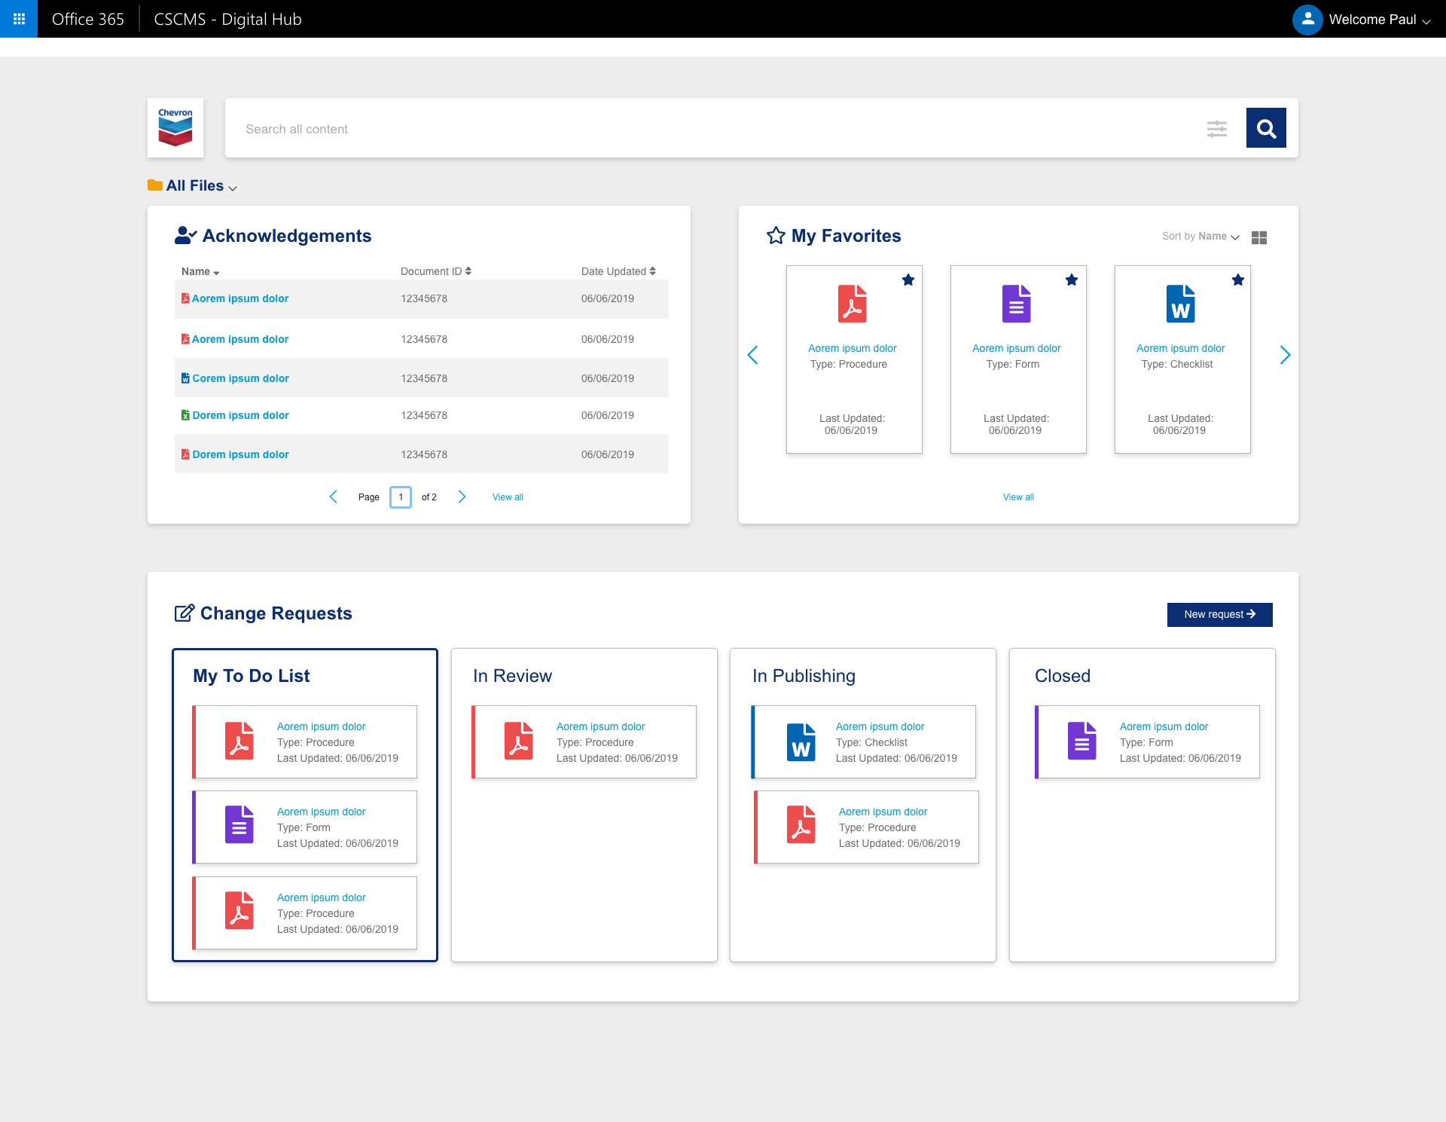The width and height of the screenshot is (1446, 1122).
Task: Open the Closed column Form card
Action: (x=1147, y=741)
